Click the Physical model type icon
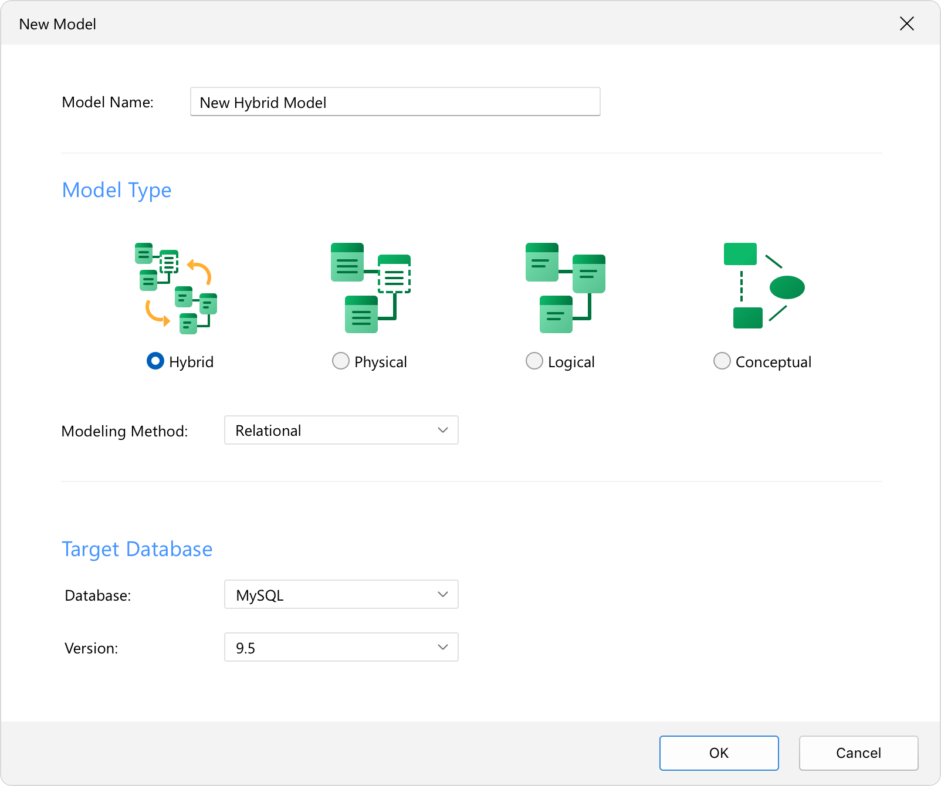Viewport: 941px width, 786px height. pyautogui.click(x=371, y=288)
